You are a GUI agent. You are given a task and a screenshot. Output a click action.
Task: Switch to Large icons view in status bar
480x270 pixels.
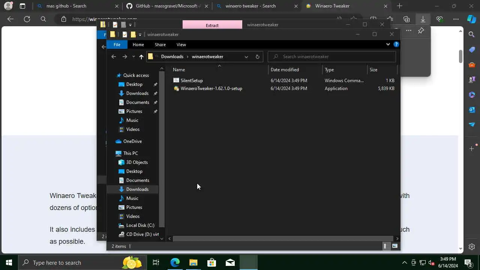point(394,246)
